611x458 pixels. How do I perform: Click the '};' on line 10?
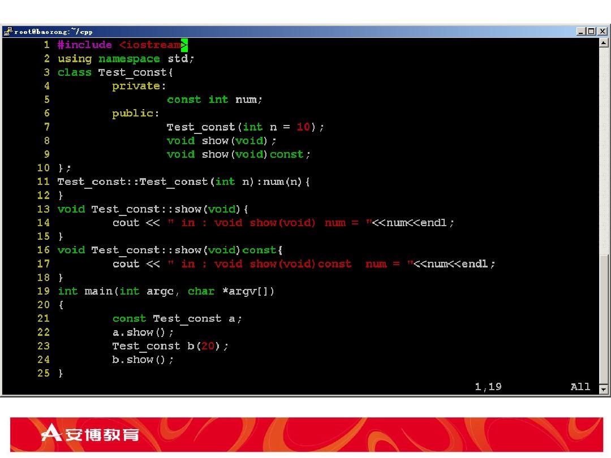point(64,168)
